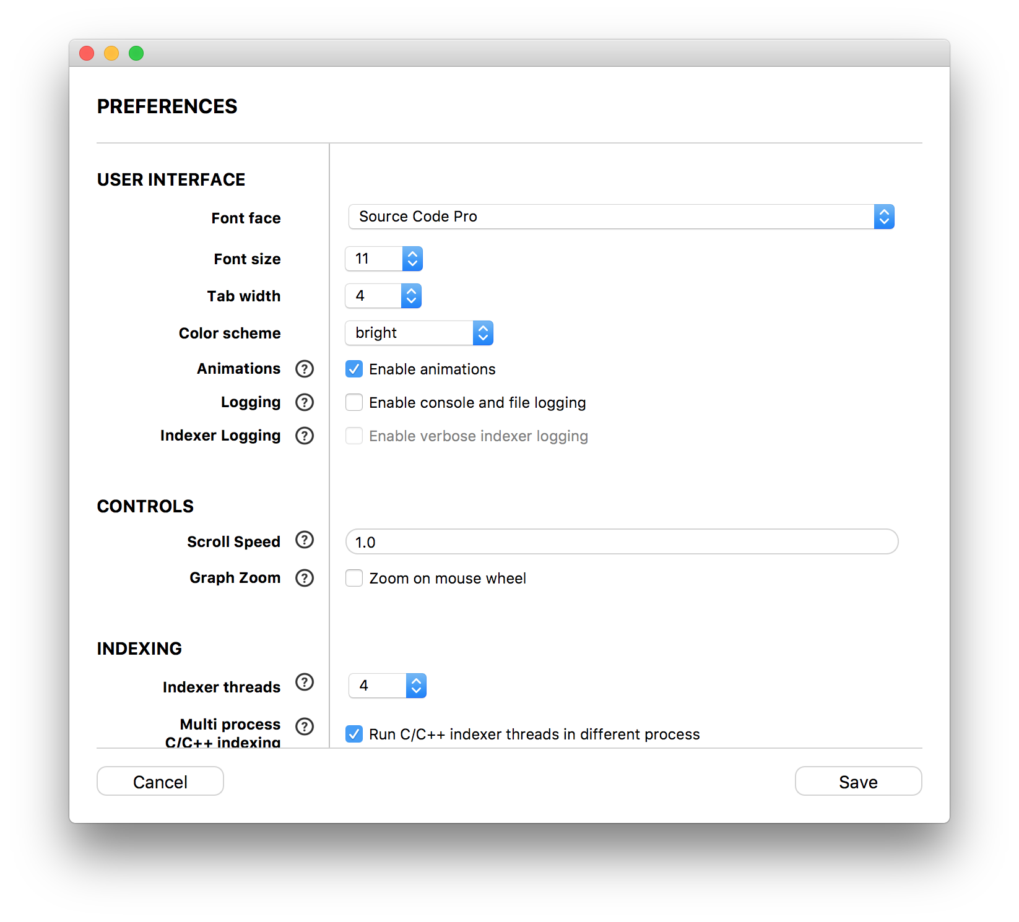Image resolution: width=1019 pixels, height=922 pixels.
Task: Expand the Color scheme dropdown
Action: (419, 333)
